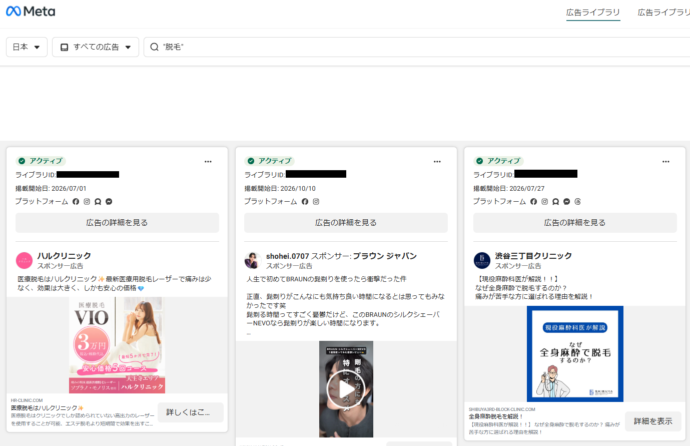Click the 詳しくはこ… button
Viewport: 690px width, 446px height.
tap(191, 412)
